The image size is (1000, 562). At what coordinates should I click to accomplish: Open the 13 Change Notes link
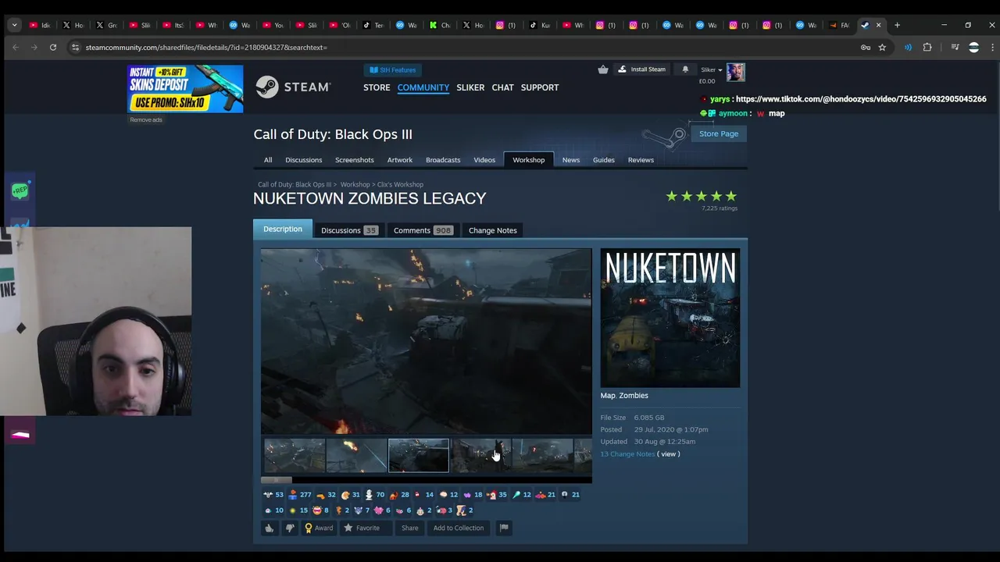coord(627,454)
